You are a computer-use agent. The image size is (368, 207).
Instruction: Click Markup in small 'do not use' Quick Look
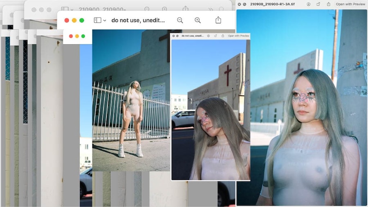pyautogui.click(x=208, y=36)
